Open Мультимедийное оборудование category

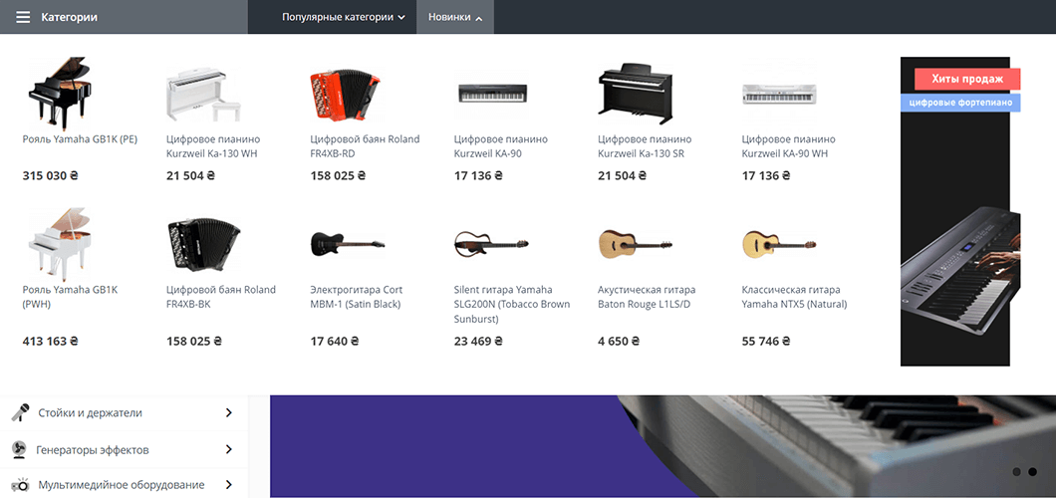click(122, 484)
